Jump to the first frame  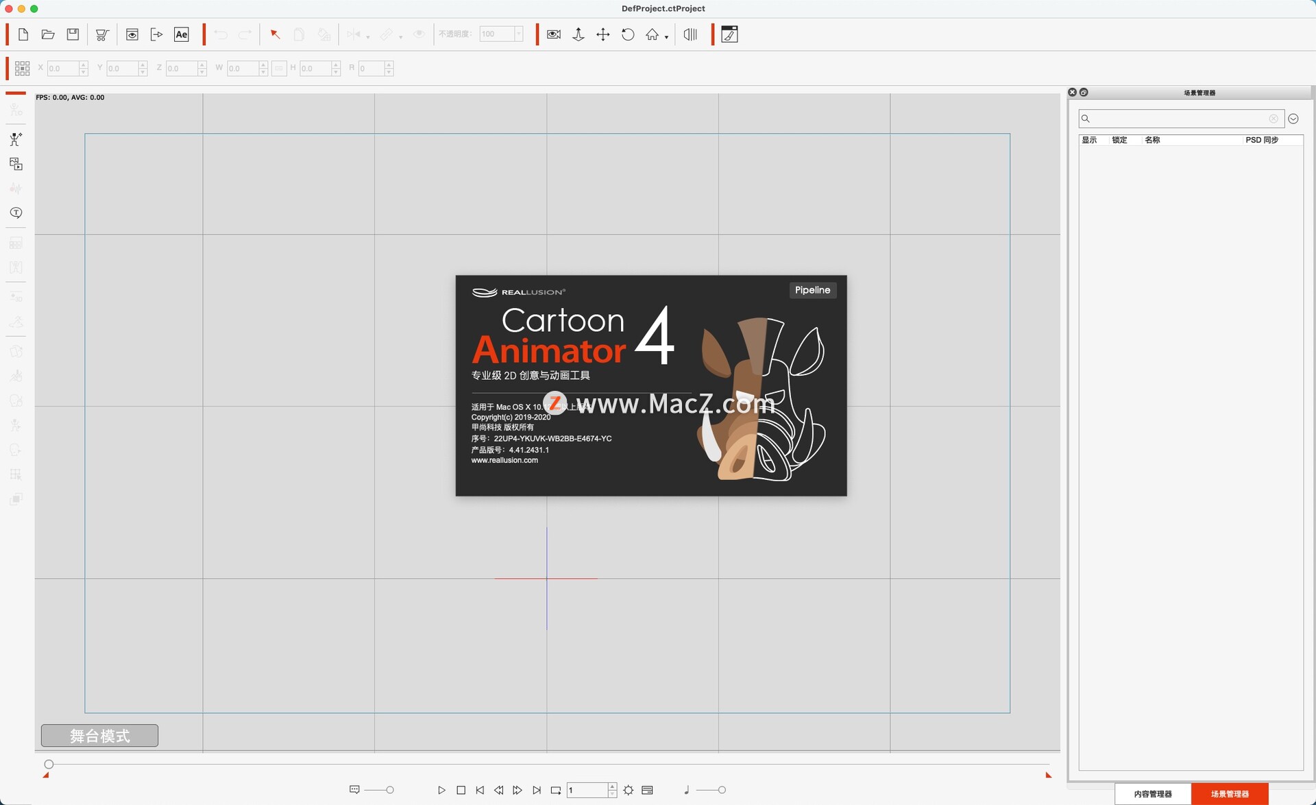pos(480,790)
